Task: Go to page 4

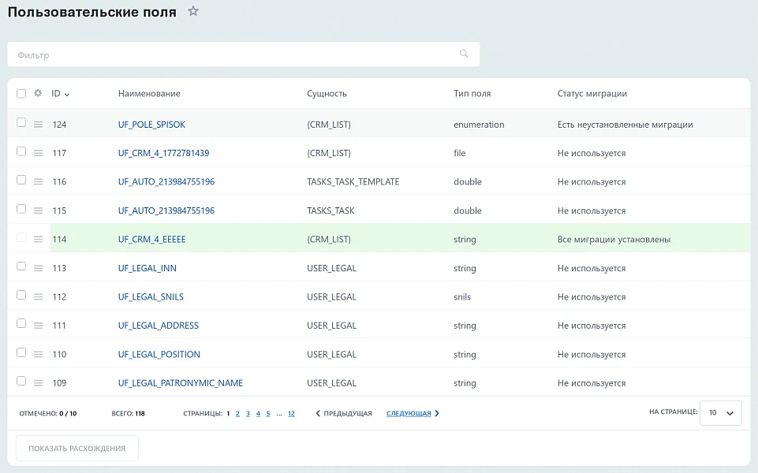Action: pos(258,414)
